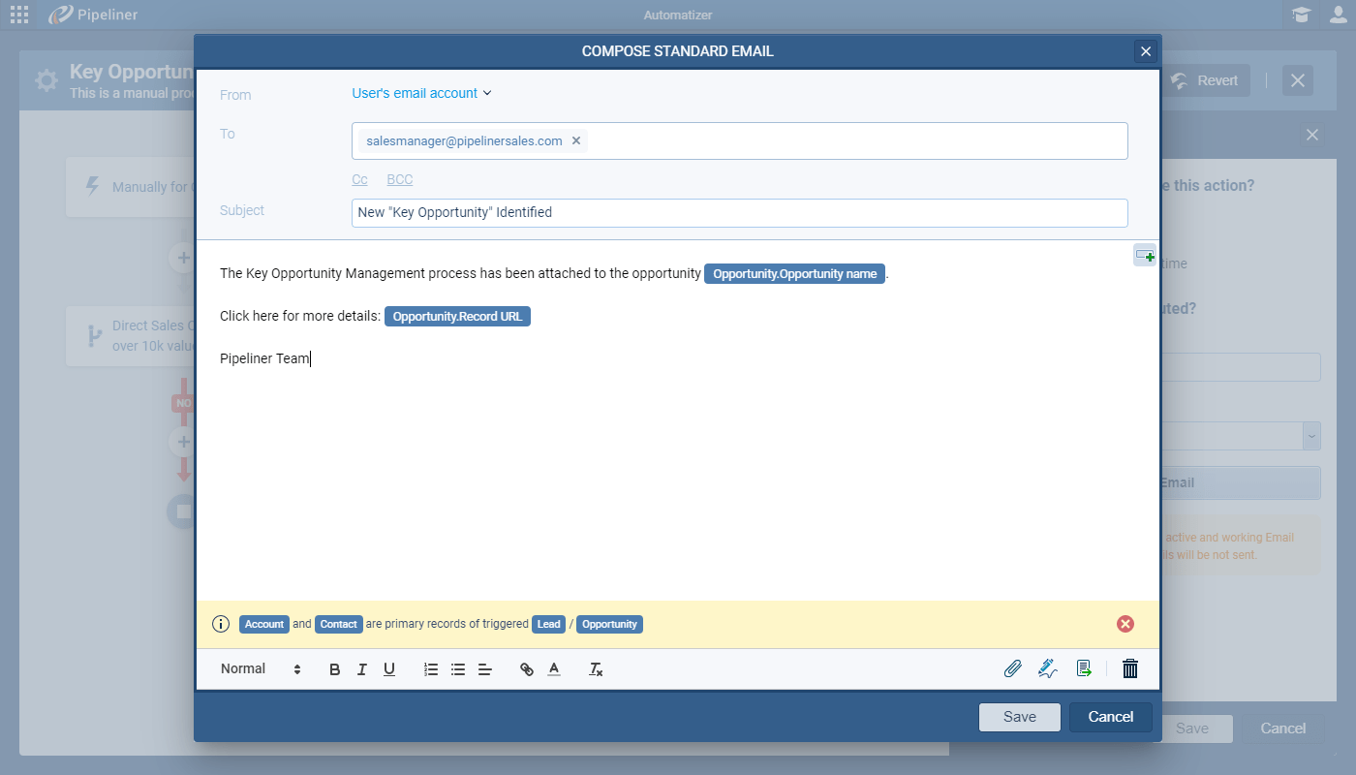
Task: Insert a bulleted list
Action: 458,669
